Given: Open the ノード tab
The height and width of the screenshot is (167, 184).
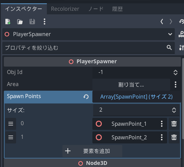Looking at the screenshot, I should (x=96, y=9).
